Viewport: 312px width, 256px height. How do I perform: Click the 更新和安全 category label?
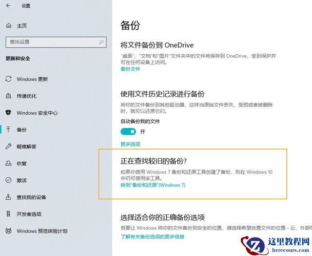tap(18, 59)
